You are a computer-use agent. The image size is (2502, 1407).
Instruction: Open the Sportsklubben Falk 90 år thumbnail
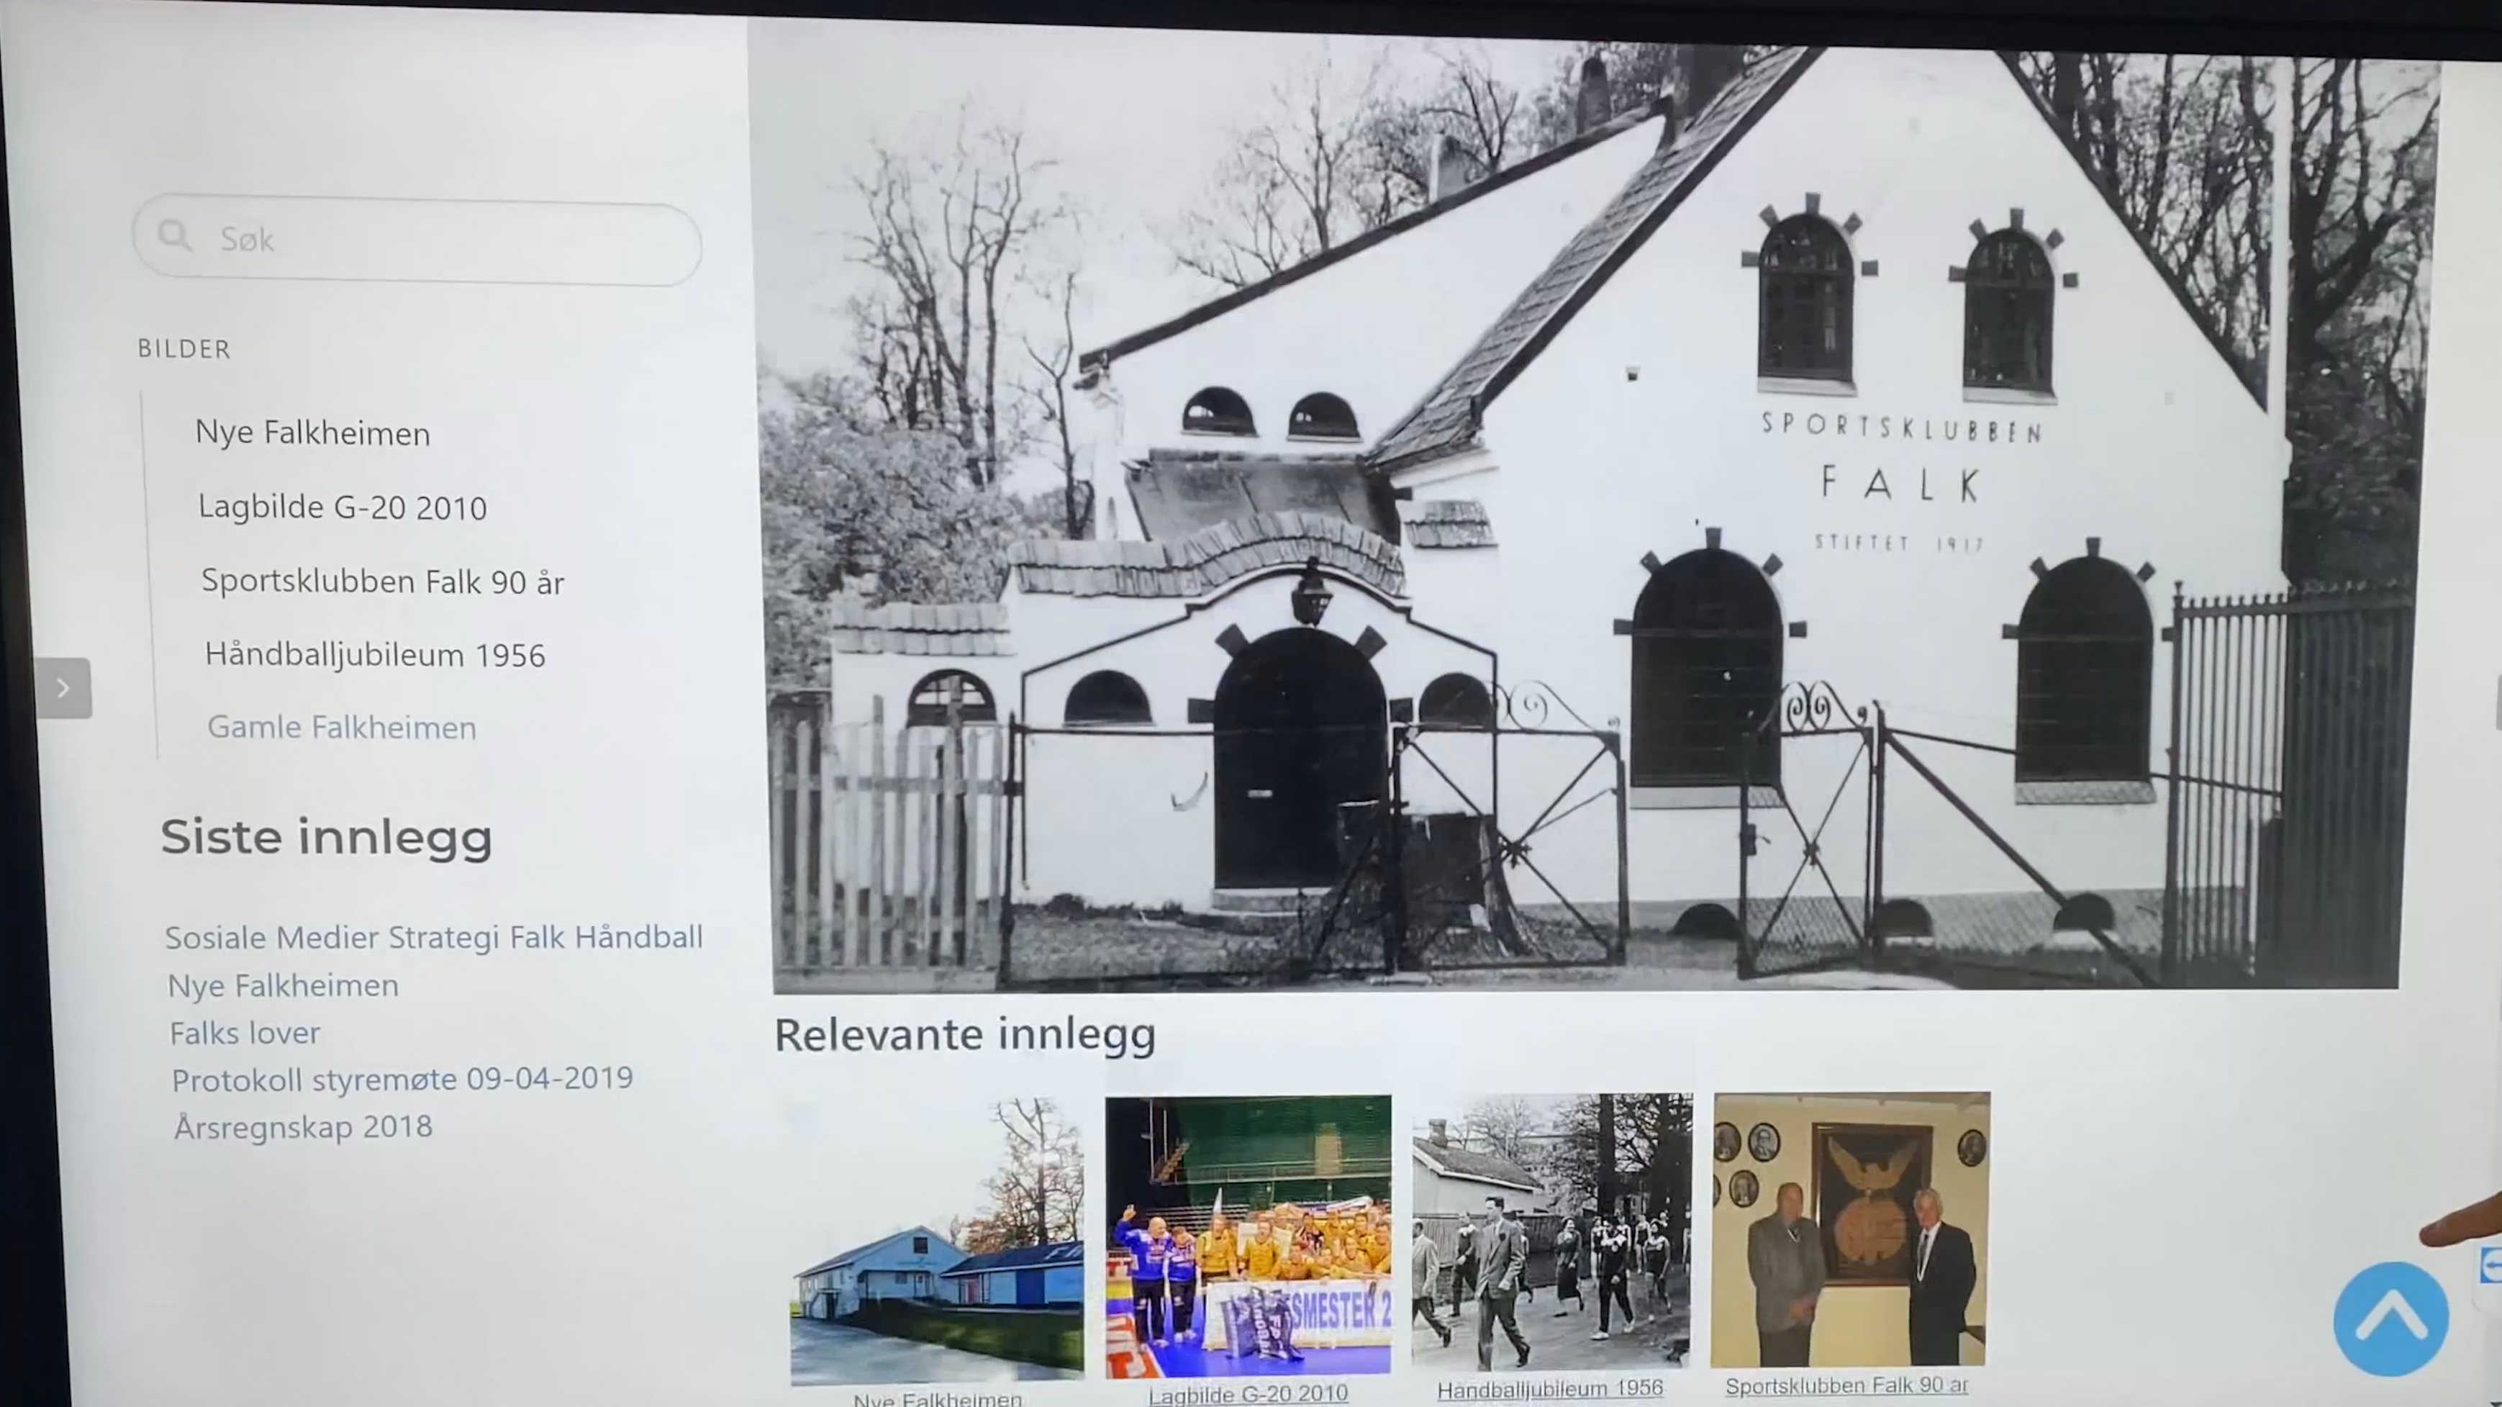(x=1850, y=1229)
